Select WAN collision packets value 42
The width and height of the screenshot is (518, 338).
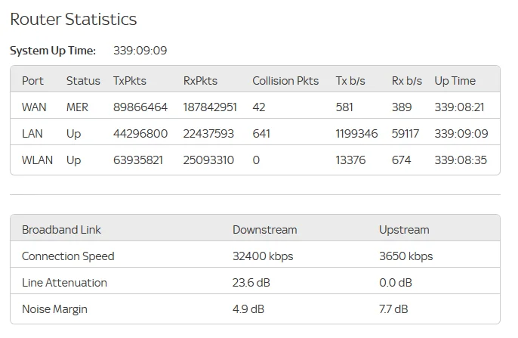point(259,107)
